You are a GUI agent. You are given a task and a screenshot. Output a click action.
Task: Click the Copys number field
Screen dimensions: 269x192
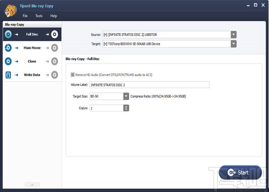[107, 108]
